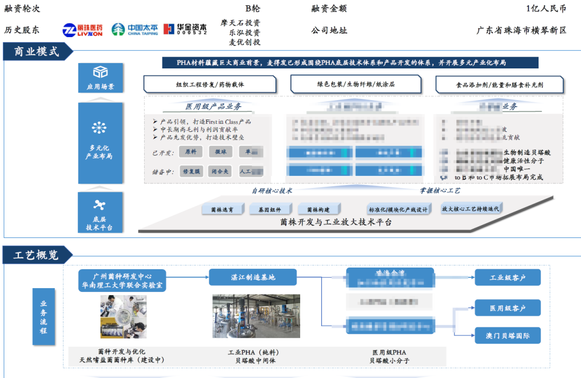Click the 基因组件 technology button

pos(270,209)
